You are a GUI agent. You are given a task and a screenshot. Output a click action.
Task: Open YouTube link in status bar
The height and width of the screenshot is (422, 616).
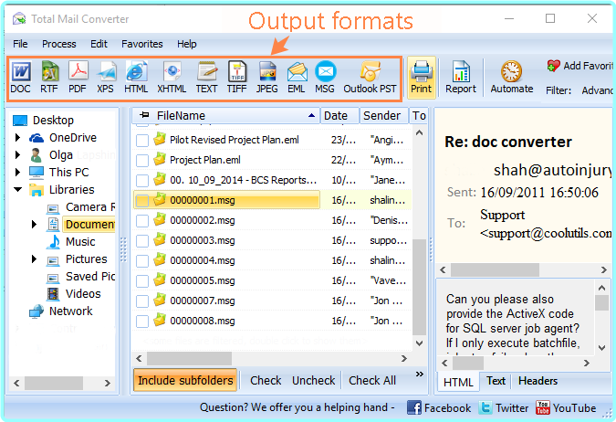(x=566, y=407)
